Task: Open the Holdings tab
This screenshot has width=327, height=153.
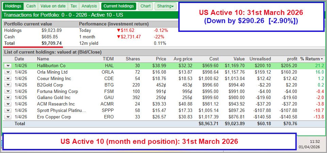Action: tap(13, 6)
